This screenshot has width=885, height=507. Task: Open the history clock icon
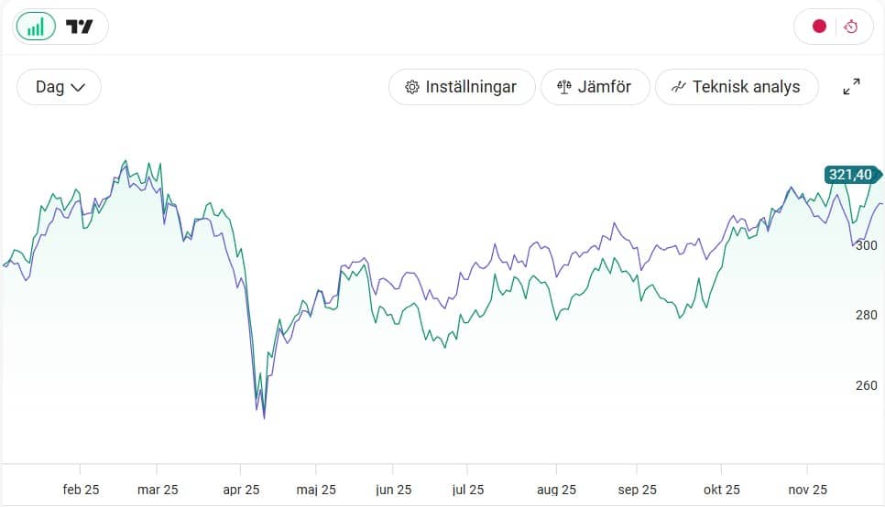coord(850,27)
